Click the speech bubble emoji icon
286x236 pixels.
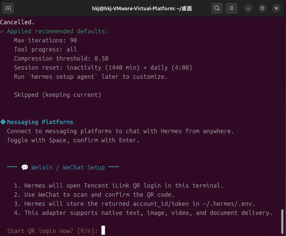25,168
